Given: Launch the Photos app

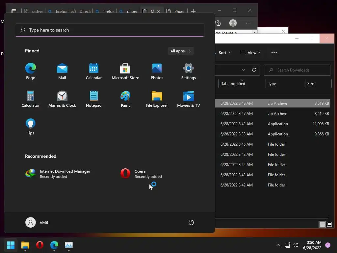Looking at the screenshot, I should click(x=157, y=71).
